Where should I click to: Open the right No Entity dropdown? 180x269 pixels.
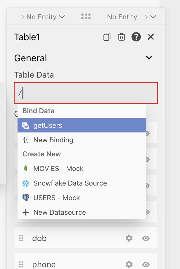pyautogui.click(x=131, y=17)
